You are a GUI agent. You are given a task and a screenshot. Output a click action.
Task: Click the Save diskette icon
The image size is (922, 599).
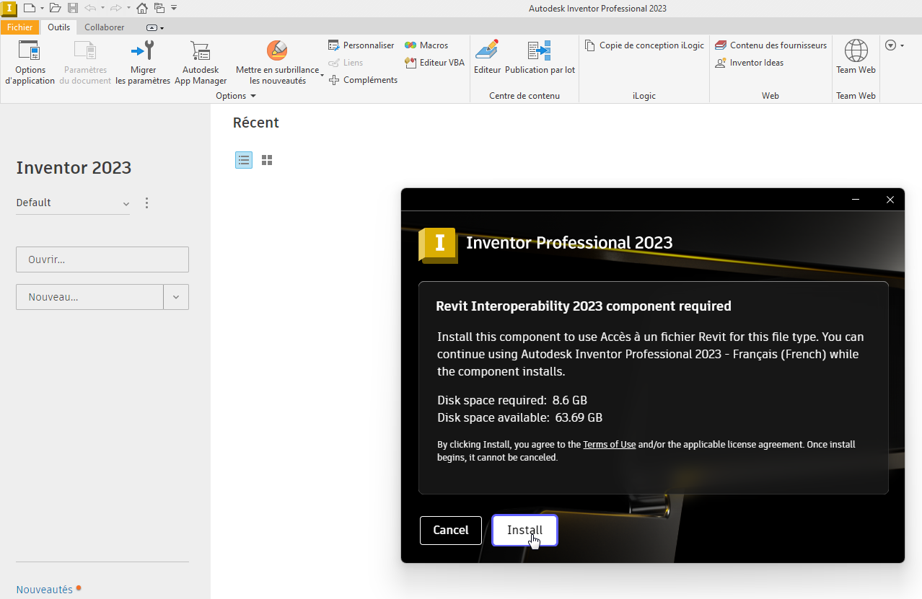point(73,8)
